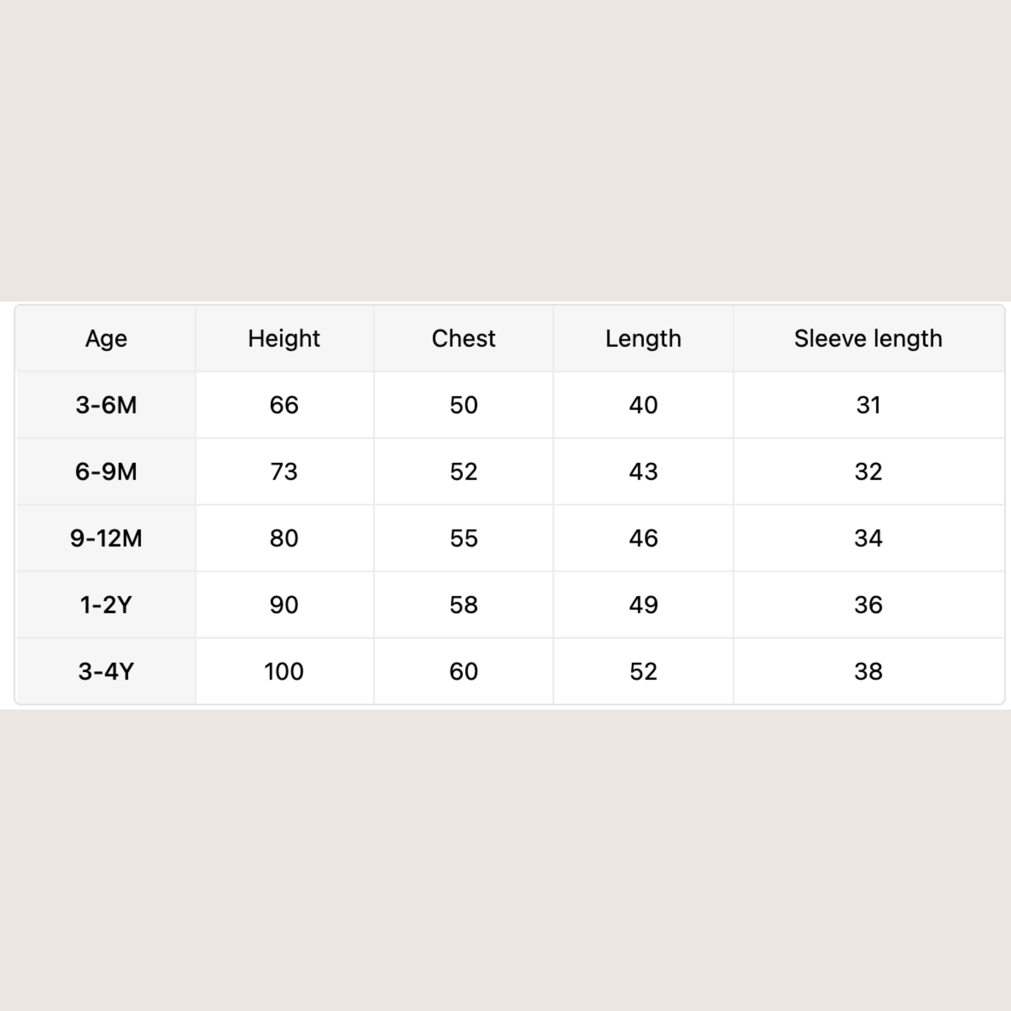Image resolution: width=1011 pixels, height=1011 pixels.
Task: Select the height value 100 cell
Action: click(x=284, y=671)
